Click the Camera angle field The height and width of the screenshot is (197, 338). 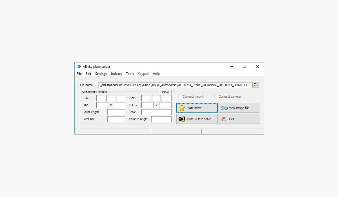[161, 119]
